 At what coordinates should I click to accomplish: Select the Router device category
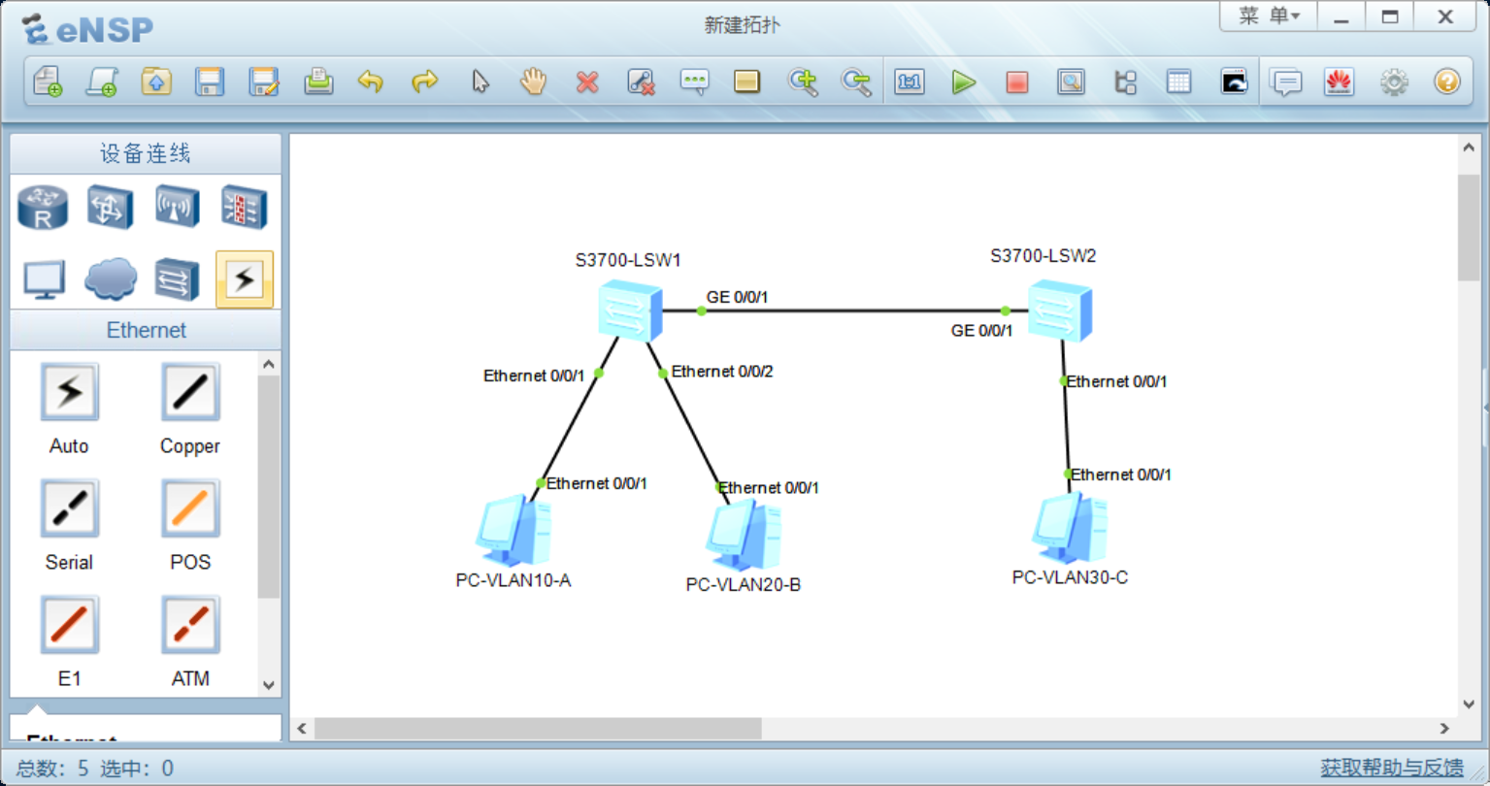click(43, 207)
